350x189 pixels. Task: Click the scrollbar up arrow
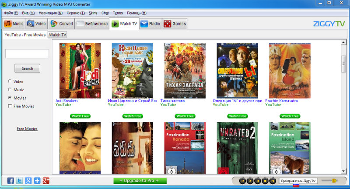pos(343,43)
